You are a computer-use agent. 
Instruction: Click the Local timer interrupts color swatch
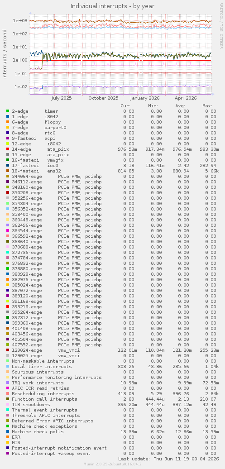point(8,366)
